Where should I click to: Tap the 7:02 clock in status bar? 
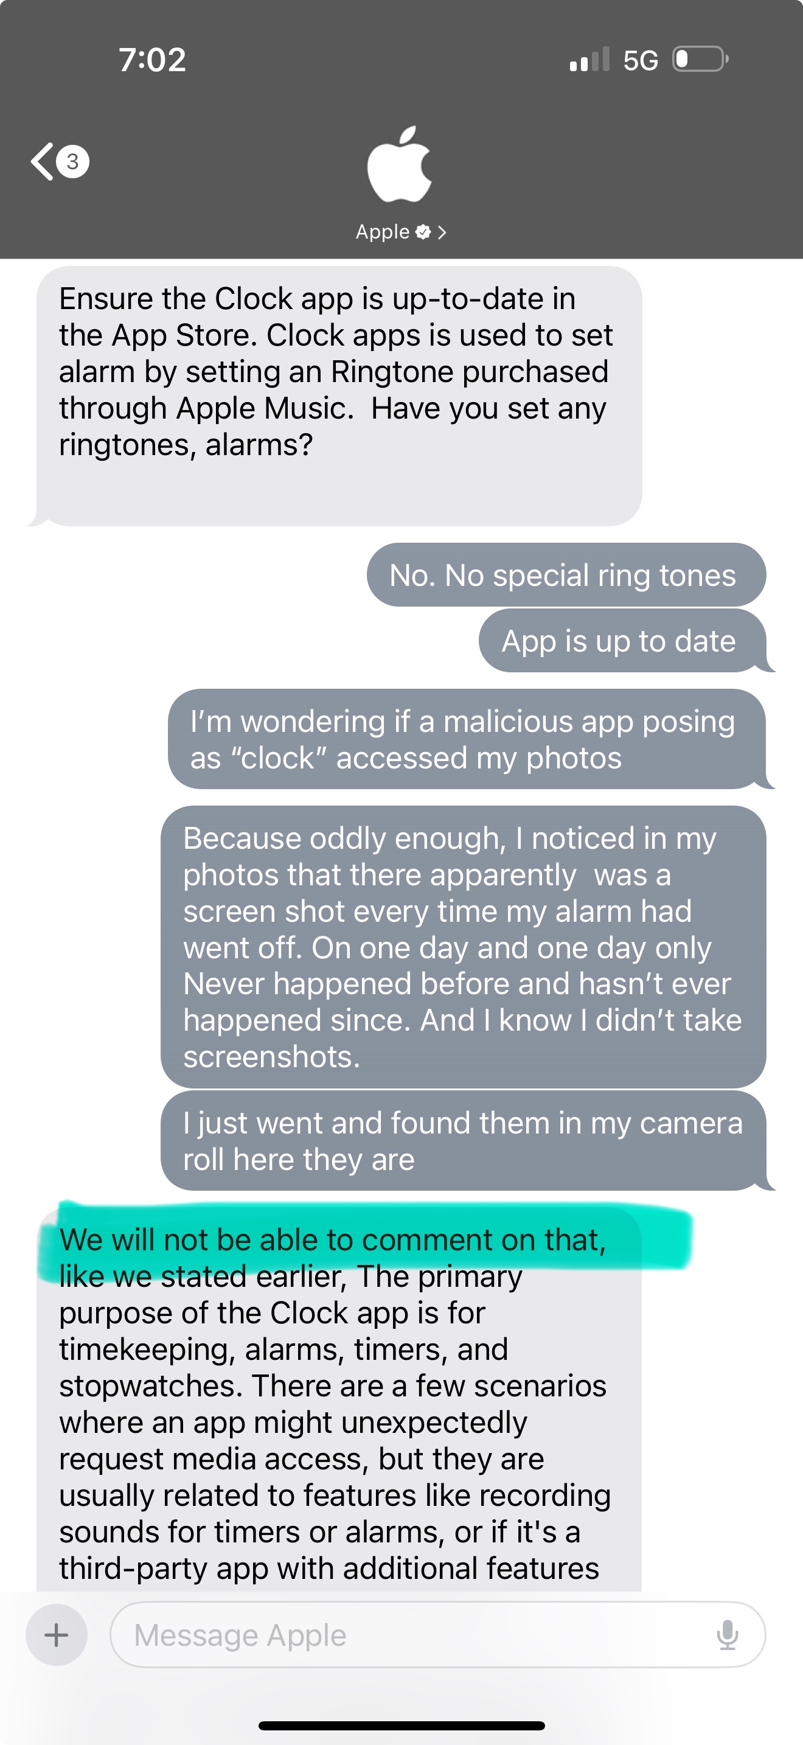pyautogui.click(x=152, y=60)
